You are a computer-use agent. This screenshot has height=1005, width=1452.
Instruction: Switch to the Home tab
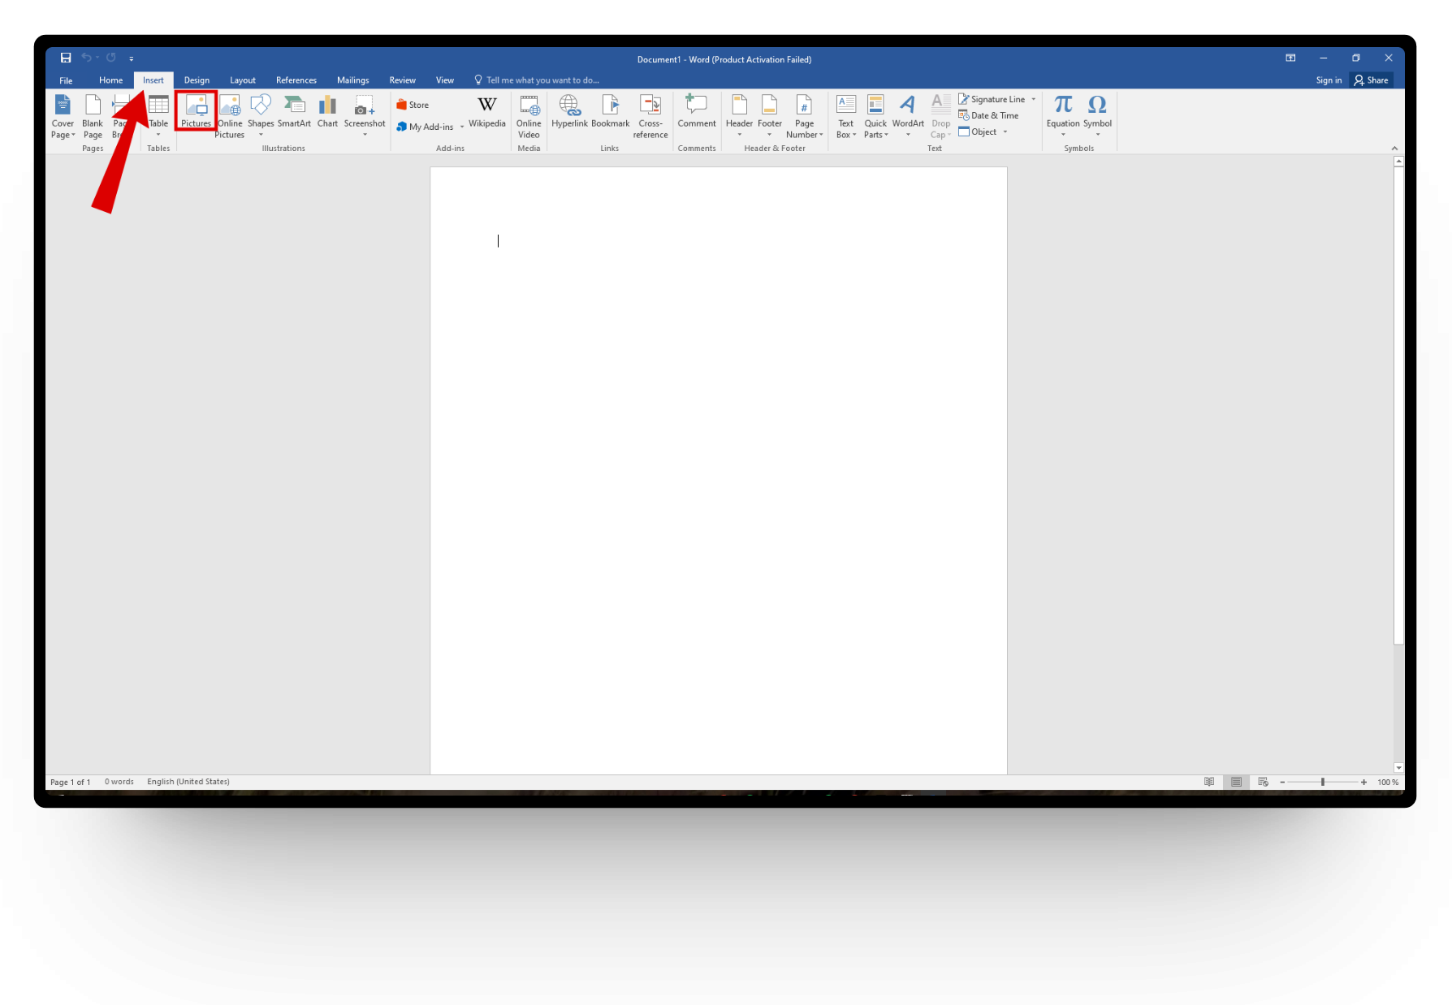click(x=110, y=80)
